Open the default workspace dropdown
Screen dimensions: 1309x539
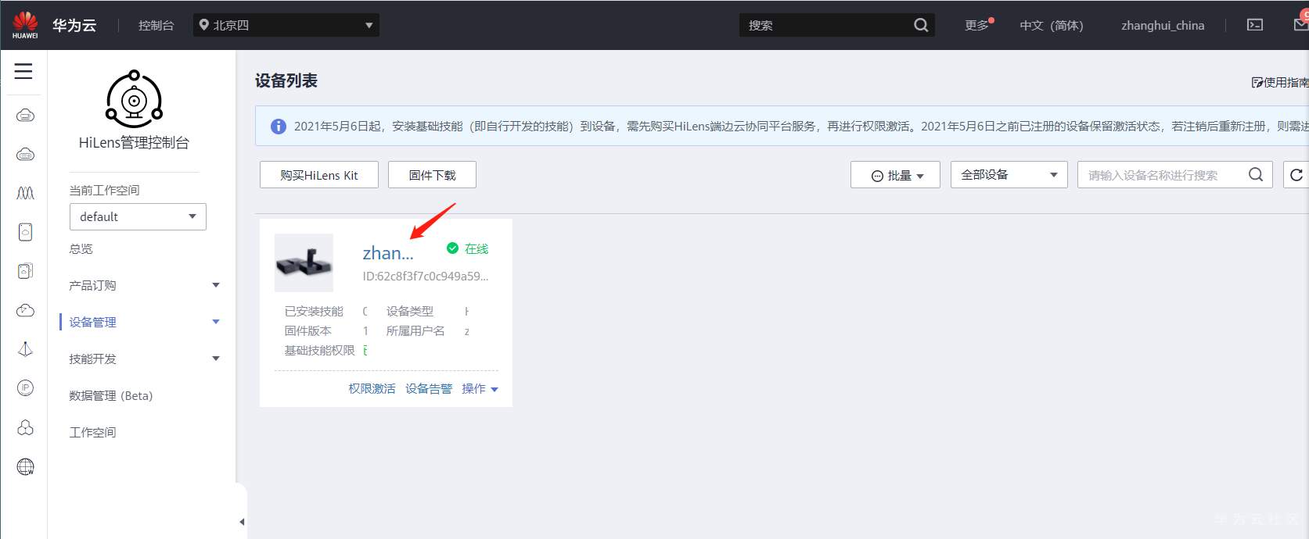pyautogui.click(x=138, y=216)
